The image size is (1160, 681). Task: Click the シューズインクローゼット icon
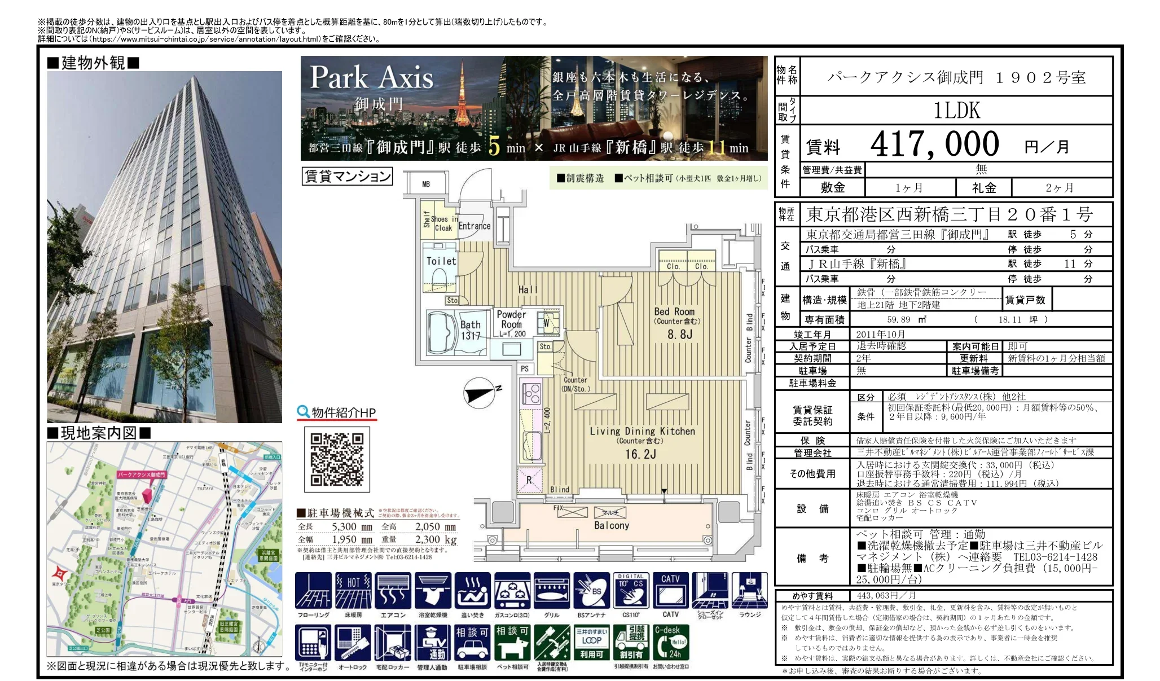[x=710, y=591]
